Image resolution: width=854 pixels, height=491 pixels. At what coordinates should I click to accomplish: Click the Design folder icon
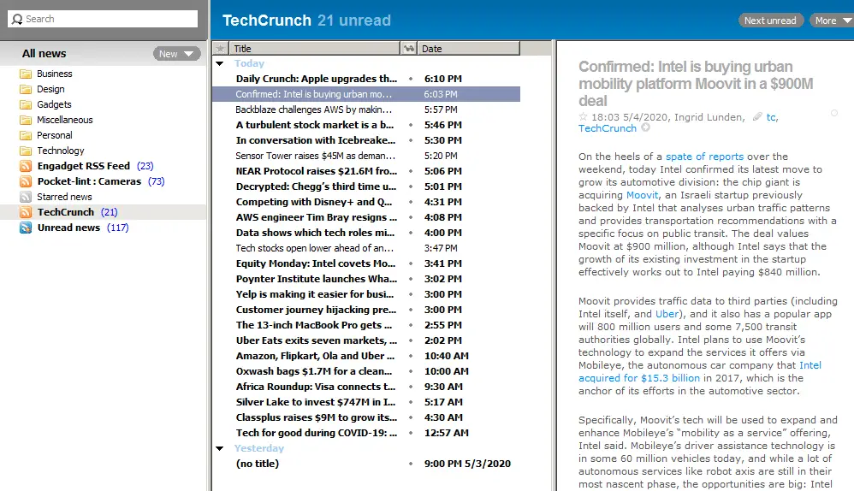26,89
